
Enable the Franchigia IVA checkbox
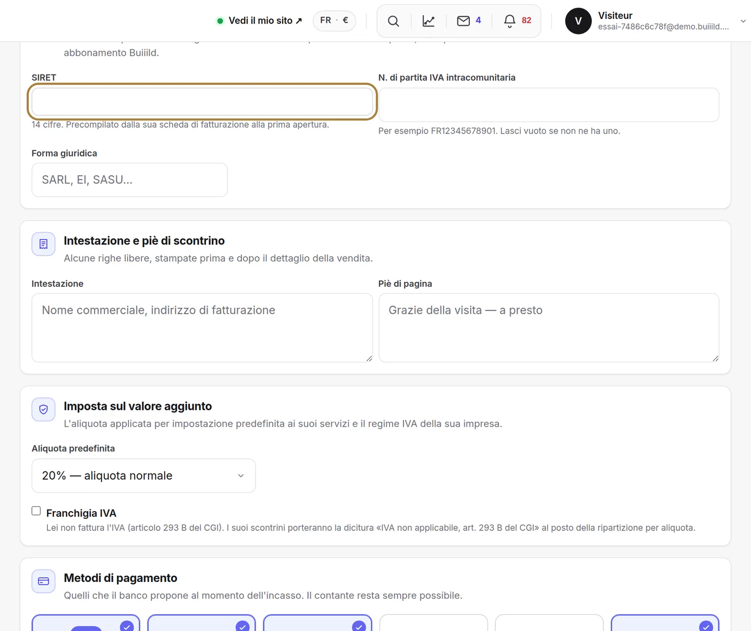pyautogui.click(x=36, y=511)
